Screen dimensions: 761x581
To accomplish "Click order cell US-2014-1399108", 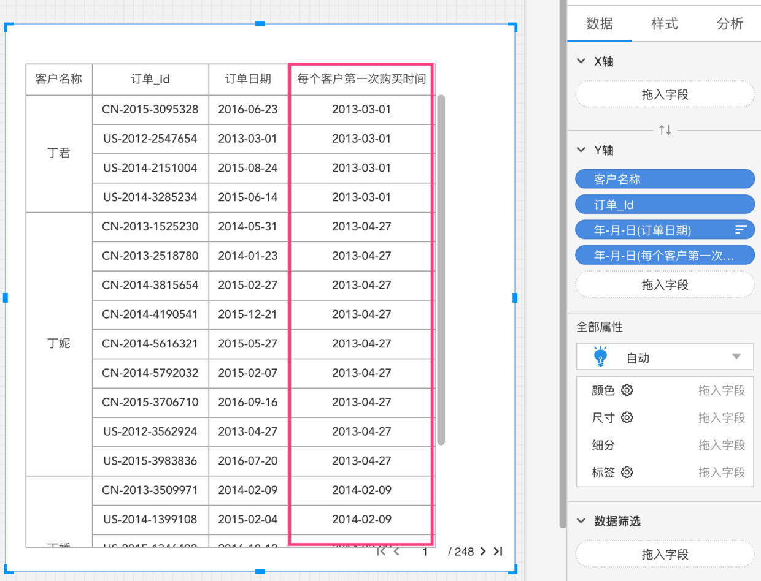I will [x=150, y=519].
